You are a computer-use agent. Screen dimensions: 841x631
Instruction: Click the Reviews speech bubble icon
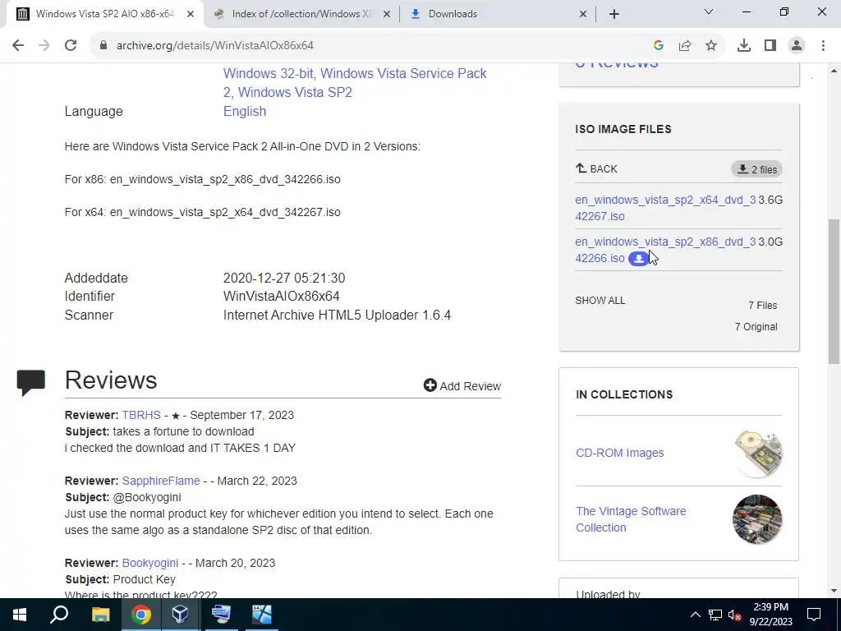click(31, 383)
